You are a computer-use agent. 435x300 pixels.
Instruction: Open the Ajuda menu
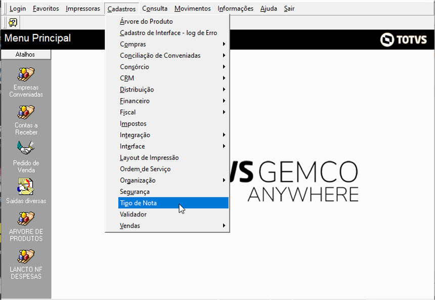tap(269, 9)
